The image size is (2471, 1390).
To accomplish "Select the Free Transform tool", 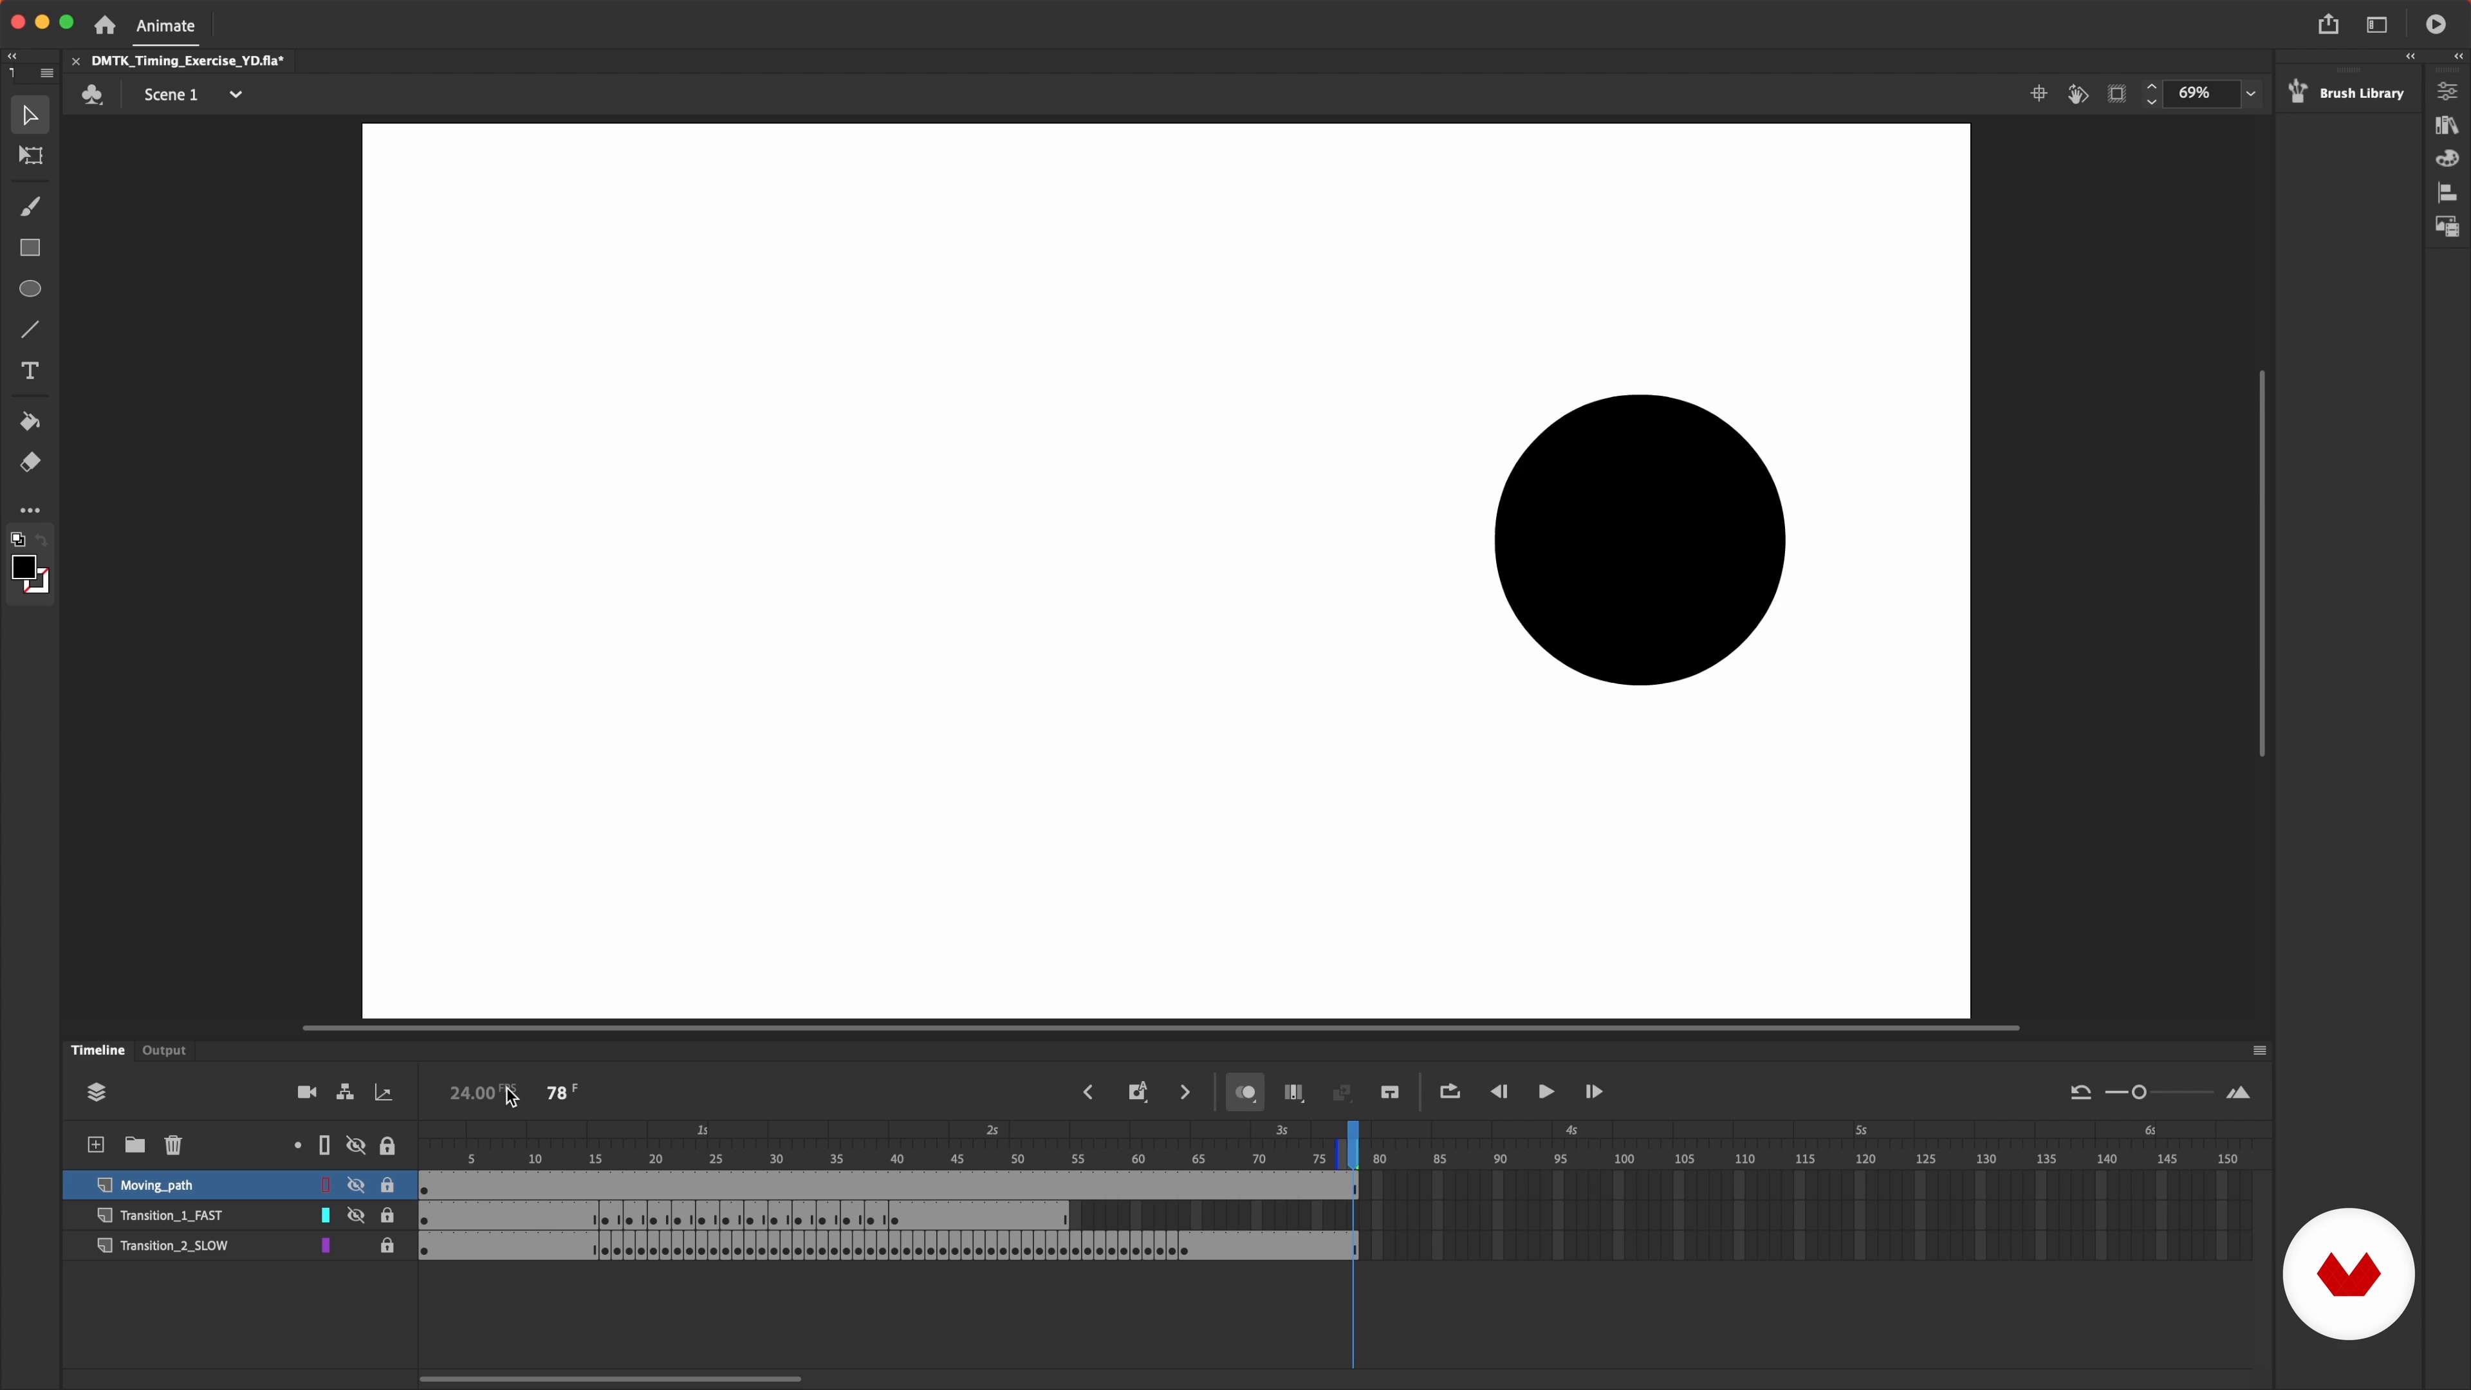I will (x=30, y=155).
